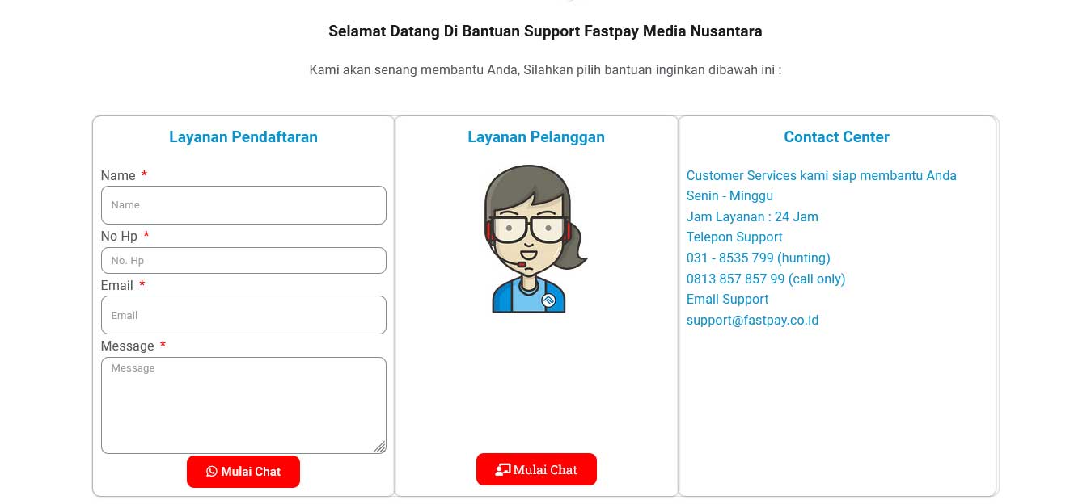The width and height of the screenshot is (1091, 504).
Task: Grab the Message textarea resize handle
Action: coord(379,447)
